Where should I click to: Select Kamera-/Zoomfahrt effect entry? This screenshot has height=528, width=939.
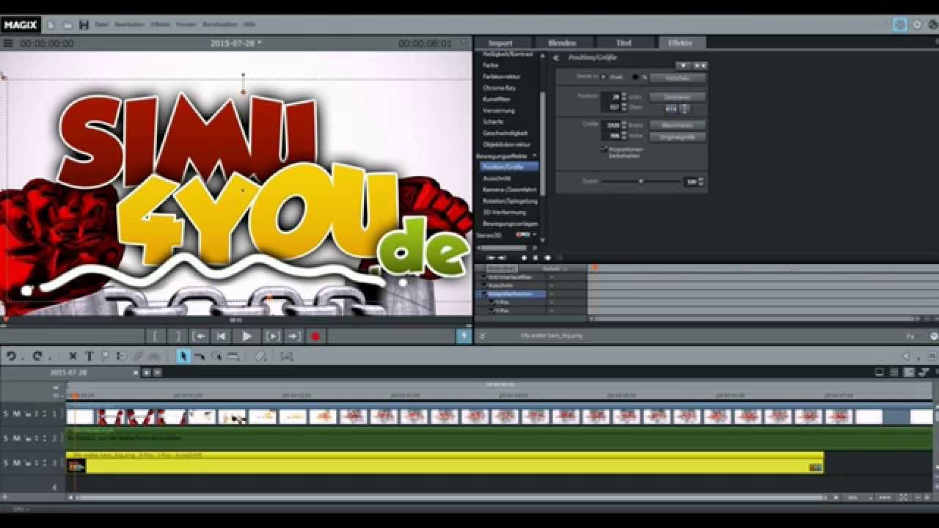click(510, 189)
